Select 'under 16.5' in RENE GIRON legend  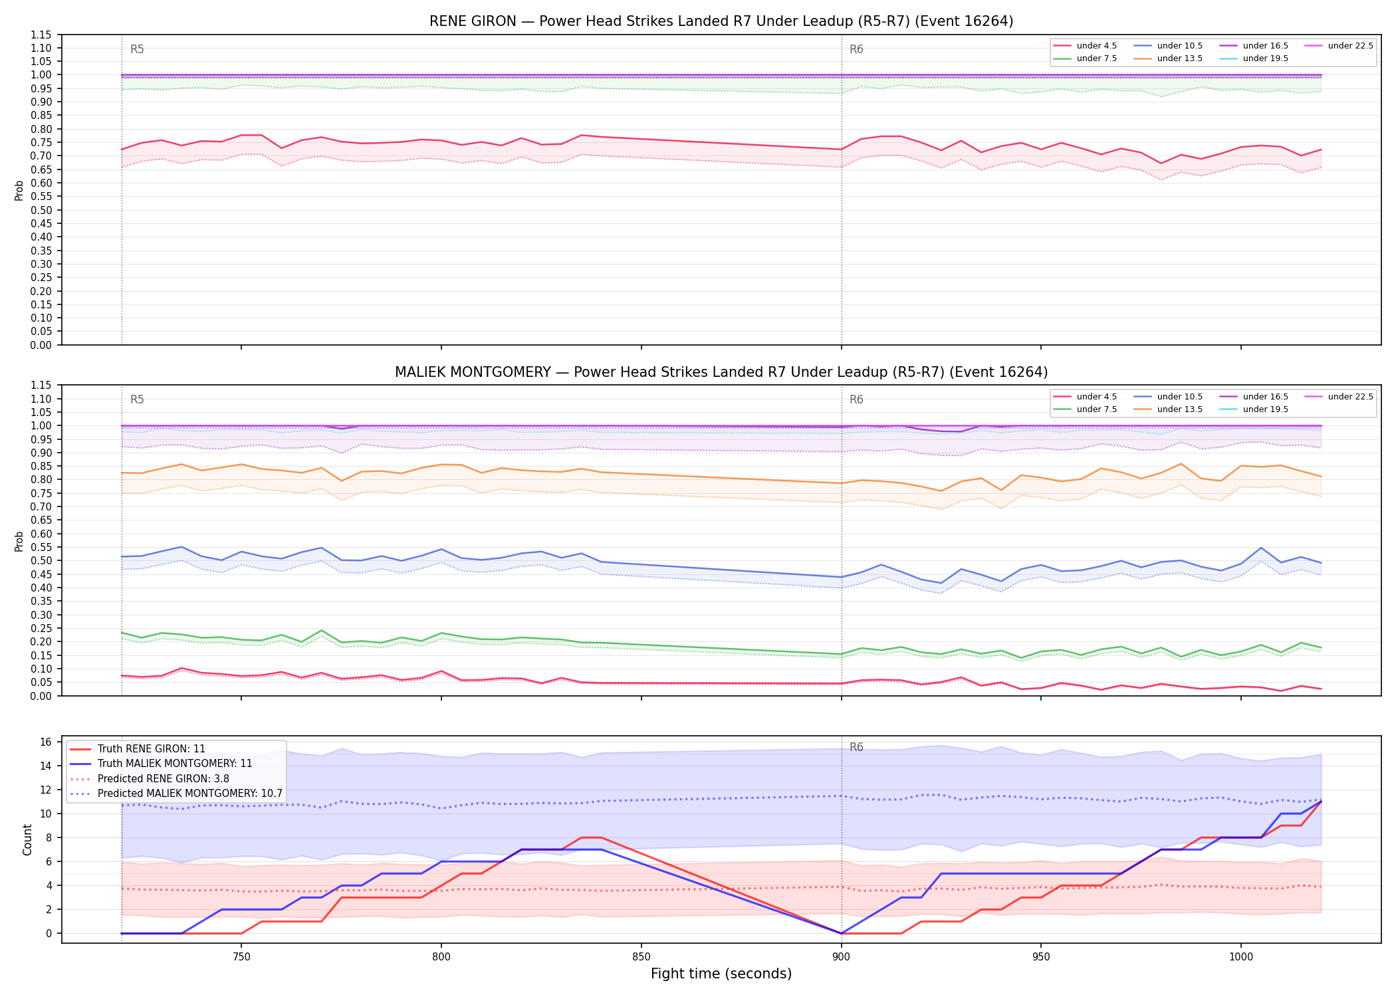pyautogui.click(x=1254, y=46)
